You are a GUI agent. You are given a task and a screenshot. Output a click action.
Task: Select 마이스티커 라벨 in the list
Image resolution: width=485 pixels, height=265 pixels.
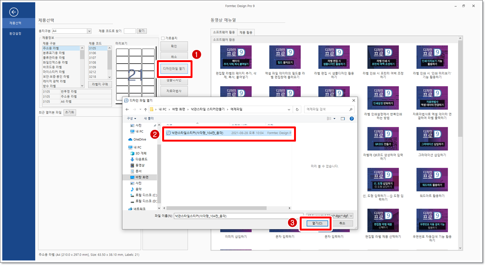click(61, 72)
